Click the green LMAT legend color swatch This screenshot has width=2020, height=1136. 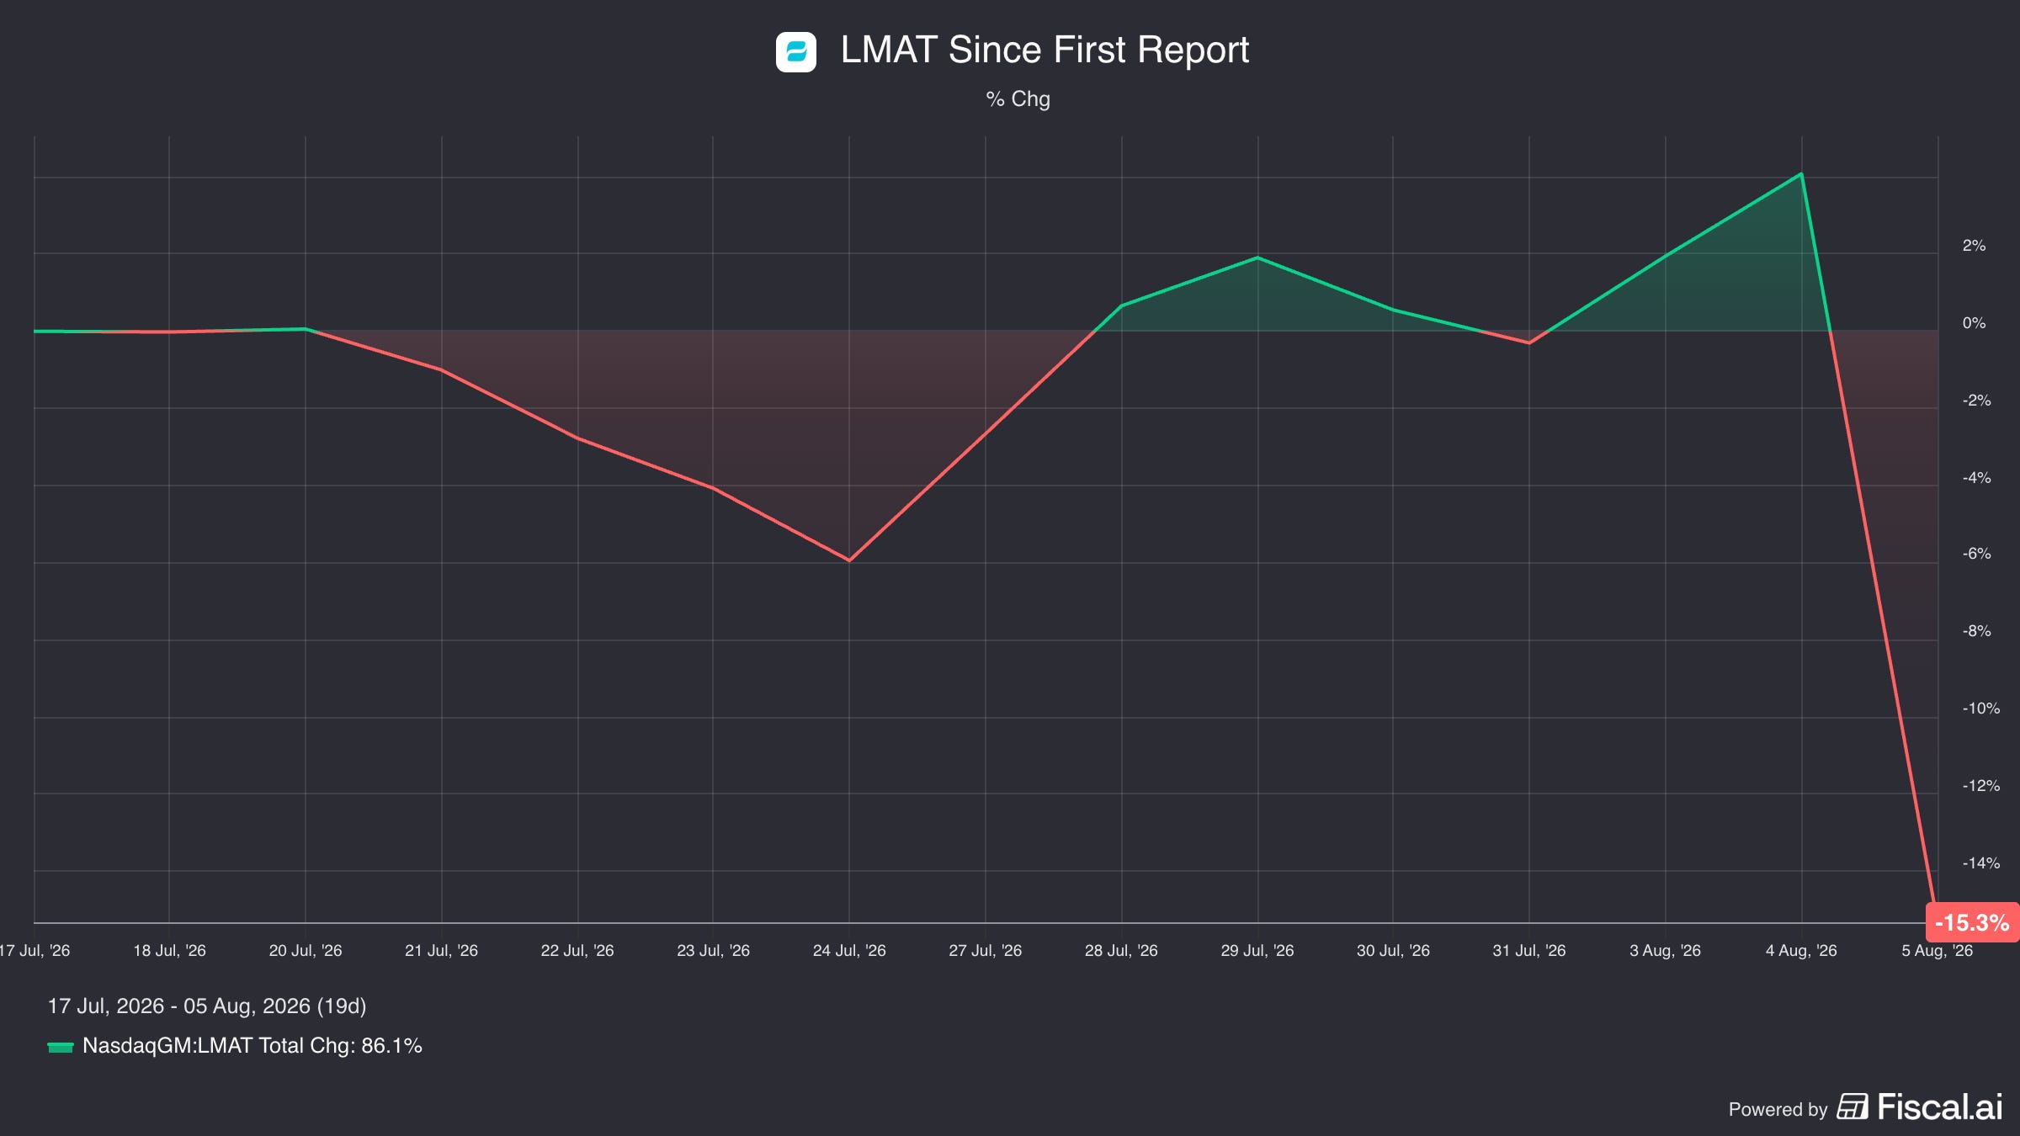(61, 1047)
